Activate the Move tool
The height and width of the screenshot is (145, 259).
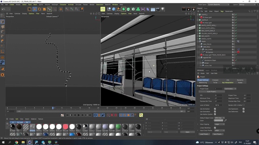tap(34, 9)
